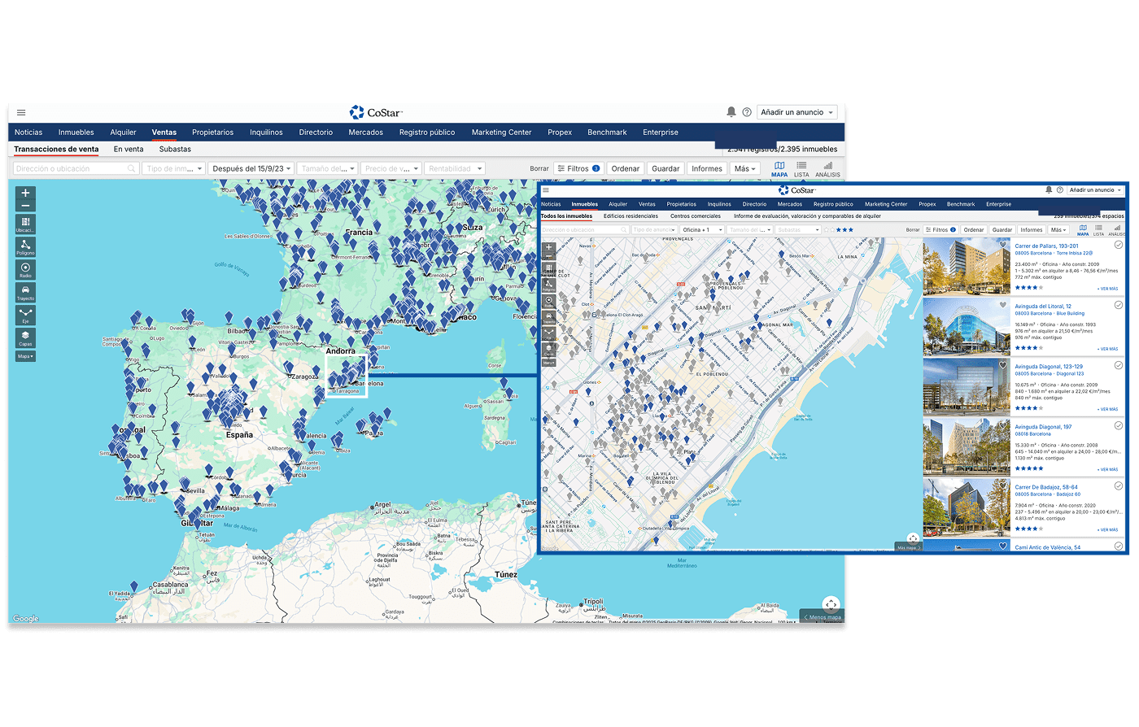This screenshot has height=727, width=1139.
Task: Expand the 'Después del 15/9/23' date filter
Action: tap(250, 168)
